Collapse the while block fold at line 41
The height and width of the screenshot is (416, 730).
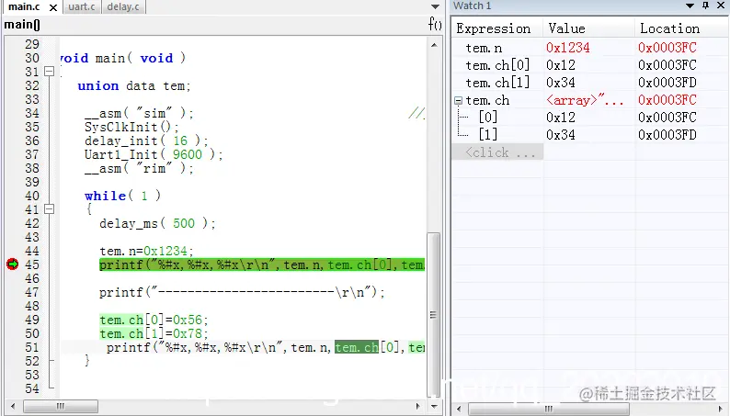click(x=49, y=209)
